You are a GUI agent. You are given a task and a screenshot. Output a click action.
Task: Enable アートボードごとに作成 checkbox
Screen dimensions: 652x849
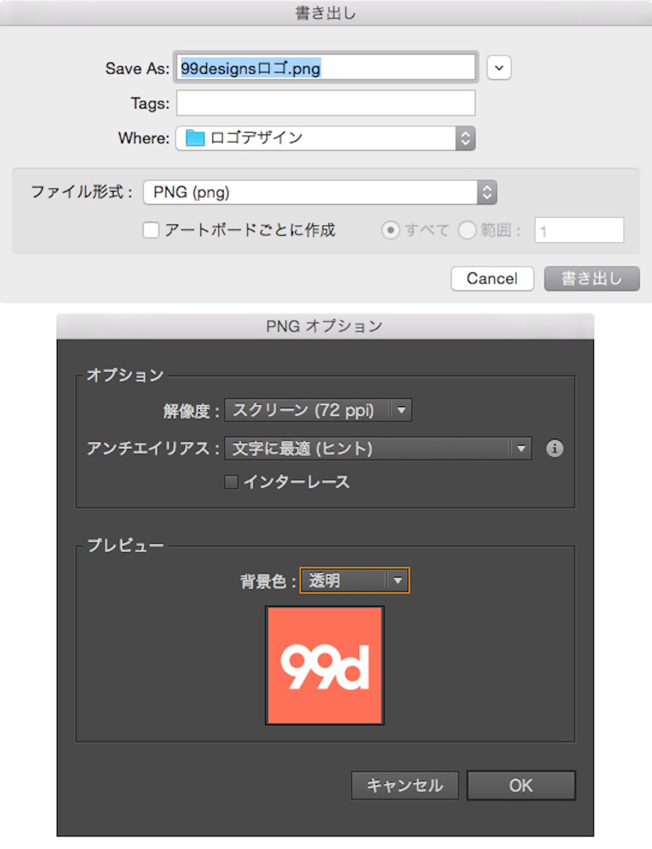(151, 230)
